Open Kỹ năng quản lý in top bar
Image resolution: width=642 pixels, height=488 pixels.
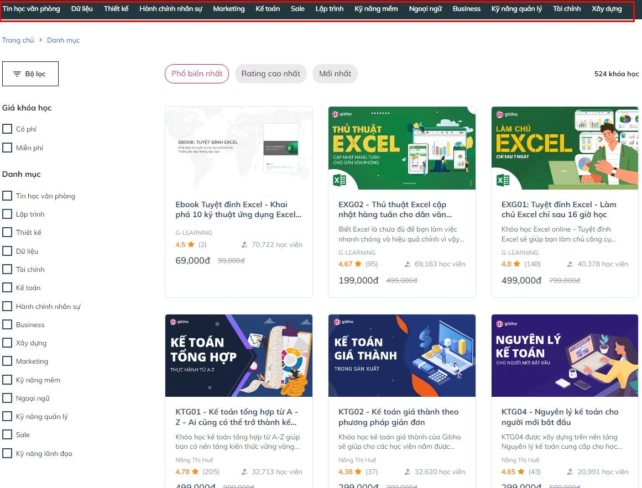coord(516,9)
